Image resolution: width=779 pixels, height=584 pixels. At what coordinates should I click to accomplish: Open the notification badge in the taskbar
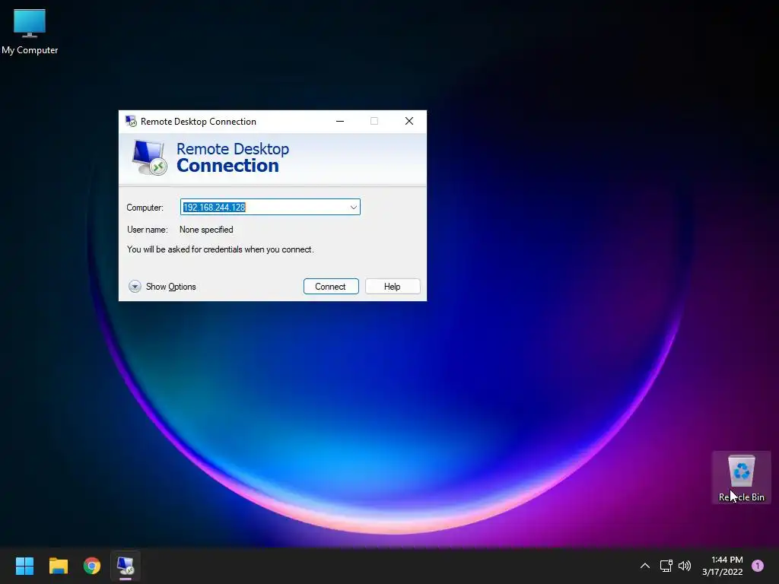(x=758, y=566)
